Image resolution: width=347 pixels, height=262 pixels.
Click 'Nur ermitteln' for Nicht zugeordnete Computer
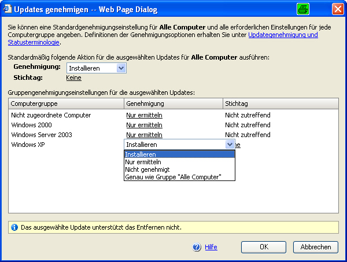tap(144, 115)
